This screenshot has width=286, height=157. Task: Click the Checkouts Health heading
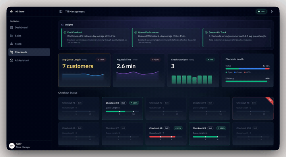[x=234, y=59]
